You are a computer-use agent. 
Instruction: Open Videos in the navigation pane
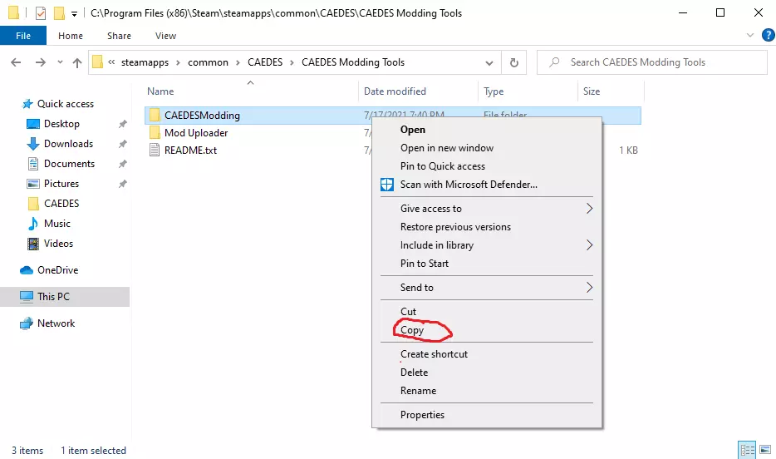(58, 244)
